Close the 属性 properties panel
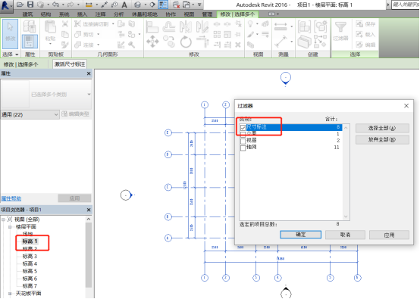Screen dimensions: 420x299 [89, 73]
